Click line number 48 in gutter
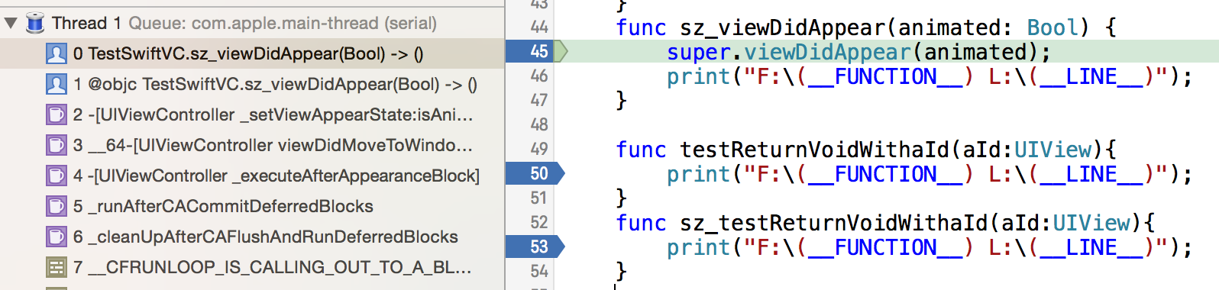The height and width of the screenshot is (290, 1219). click(x=539, y=124)
